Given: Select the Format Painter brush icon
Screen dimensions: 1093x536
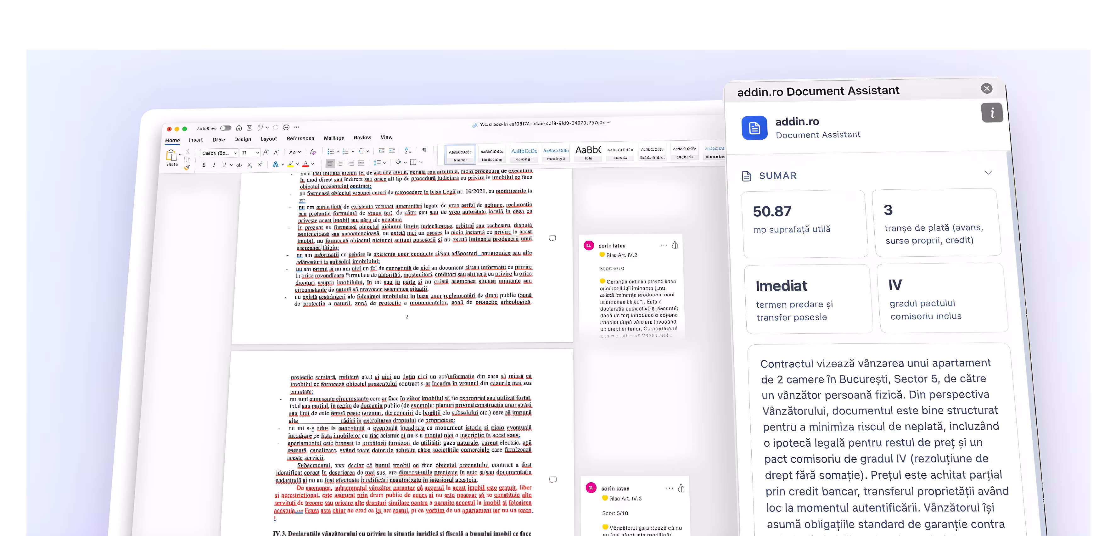Looking at the screenshot, I should point(187,167).
